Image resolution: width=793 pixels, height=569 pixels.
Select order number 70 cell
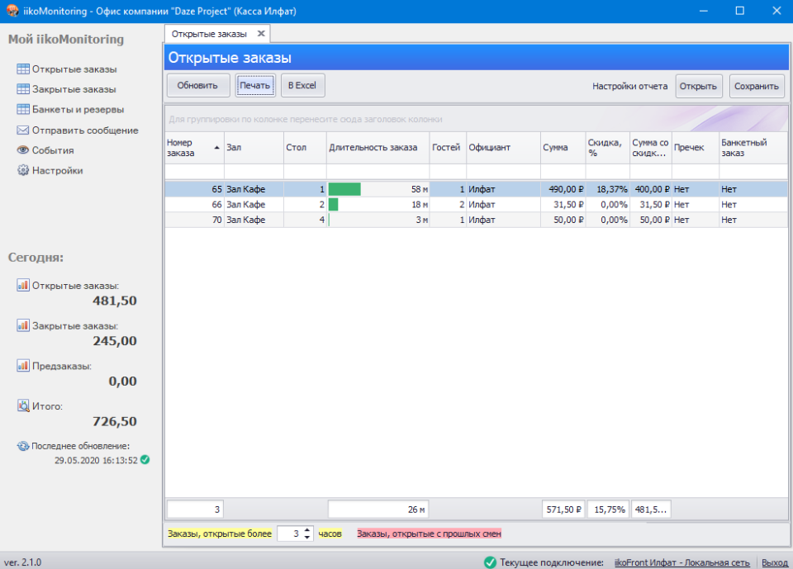(x=194, y=220)
